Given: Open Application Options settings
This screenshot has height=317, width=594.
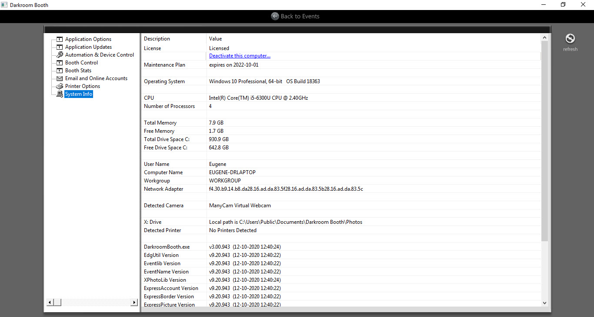Looking at the screenshot, I should coord(88,39).
